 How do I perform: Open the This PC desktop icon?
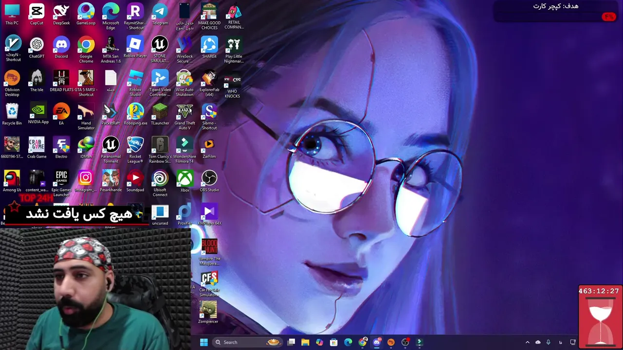[x=12, y=15]
